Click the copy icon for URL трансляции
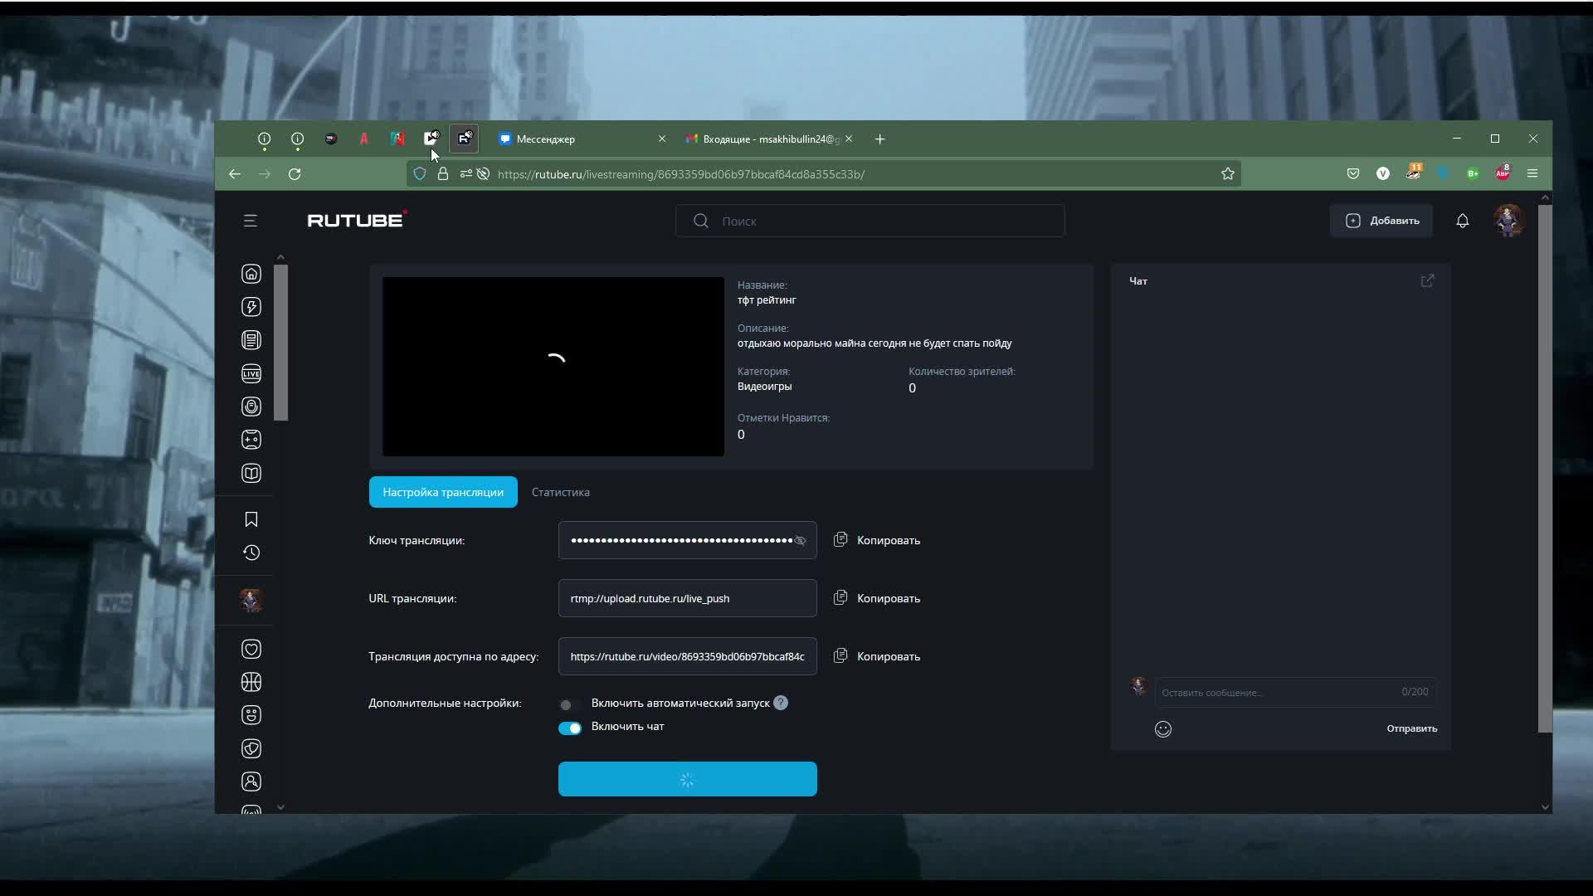1593x896 pixels. click(840, 598)
